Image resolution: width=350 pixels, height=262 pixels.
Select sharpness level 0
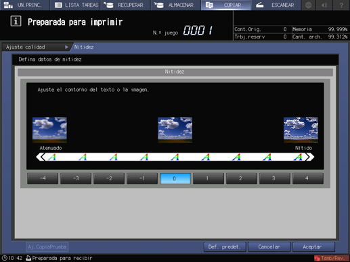[175, 178]
